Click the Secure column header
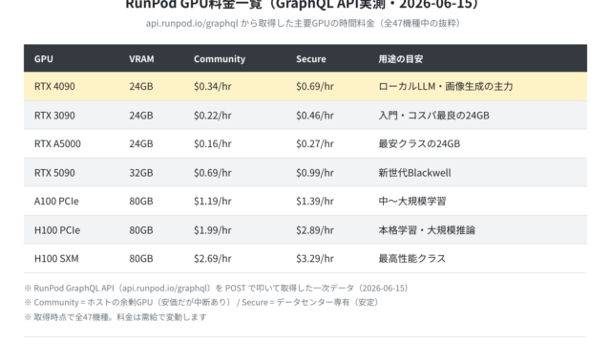The height and width of the screenshot is (344, 611). pos(310,59)
